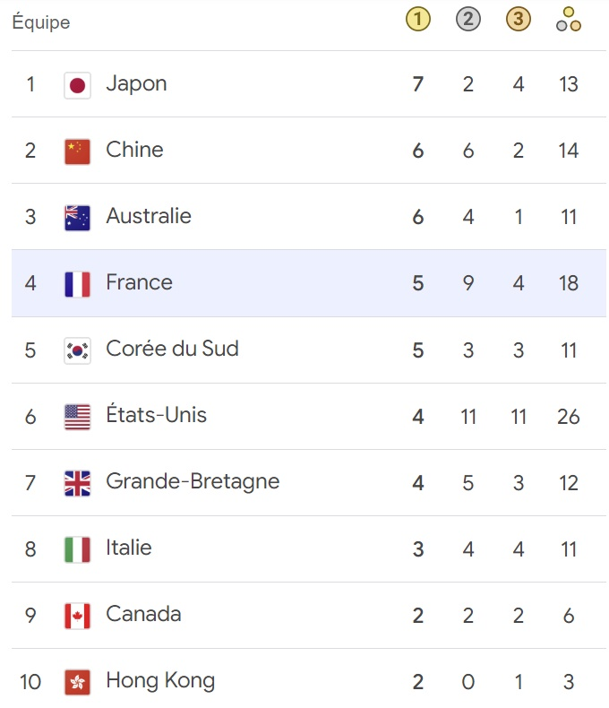Select the highlighted France row total 18

coord(568,284)
